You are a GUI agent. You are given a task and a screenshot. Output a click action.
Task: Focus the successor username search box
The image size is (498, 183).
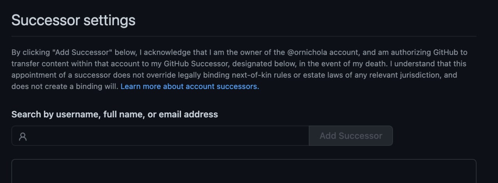click(x=160, y=136)
